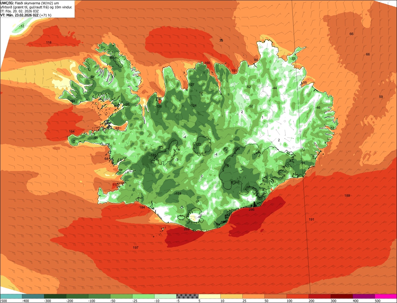Click the map value '269' over the sea

(187, 229)
